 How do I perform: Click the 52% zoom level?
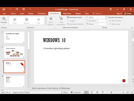pyautogui.click(x=128, y=92)
